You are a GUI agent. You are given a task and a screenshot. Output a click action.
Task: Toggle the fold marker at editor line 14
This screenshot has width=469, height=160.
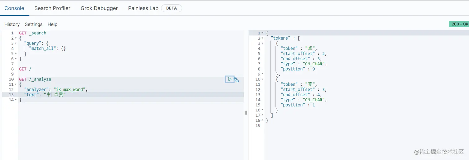16,100
